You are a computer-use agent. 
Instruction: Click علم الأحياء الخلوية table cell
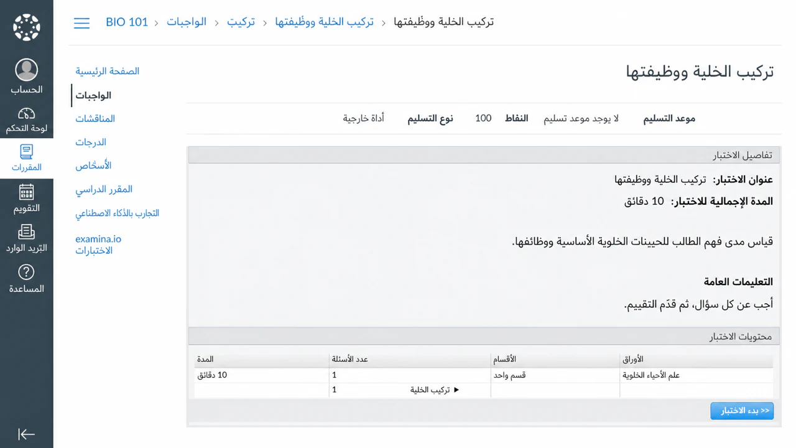pos(696,375)
